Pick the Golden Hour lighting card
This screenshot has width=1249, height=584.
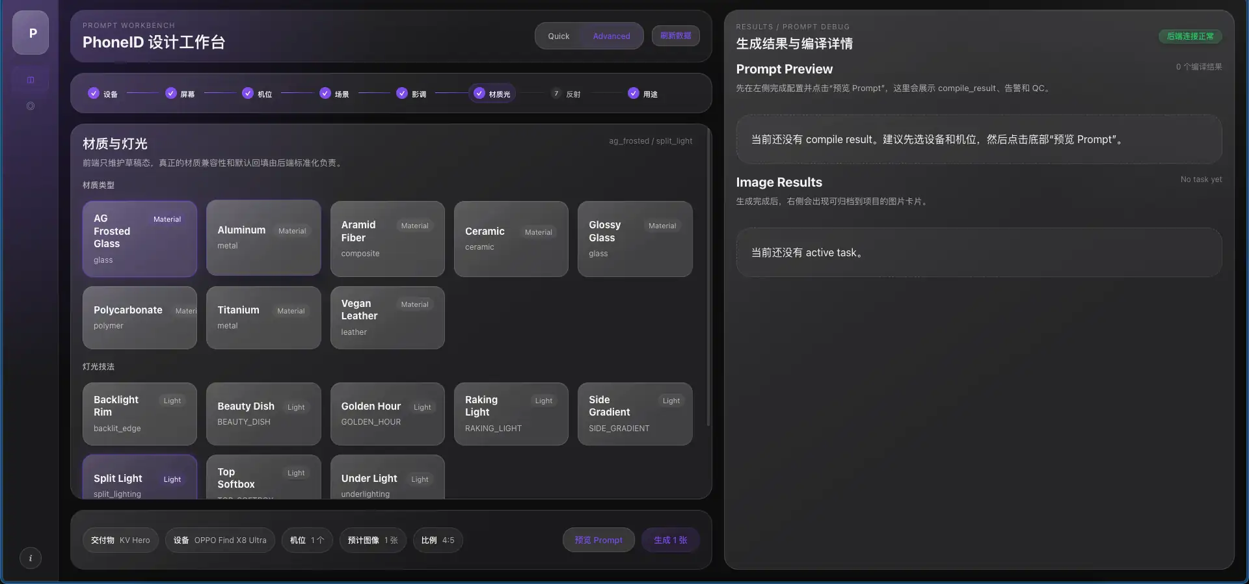[388, 414]
